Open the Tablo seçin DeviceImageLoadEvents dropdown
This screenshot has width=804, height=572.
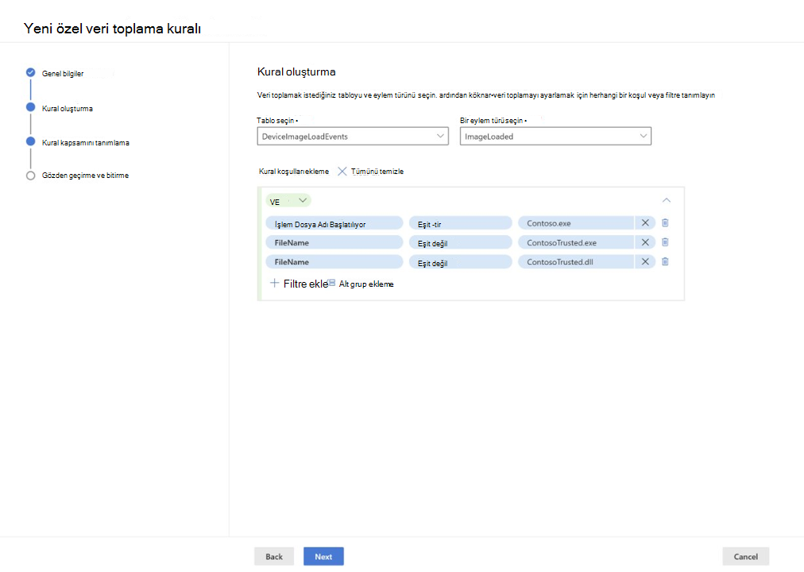click(x=353, y=137)
